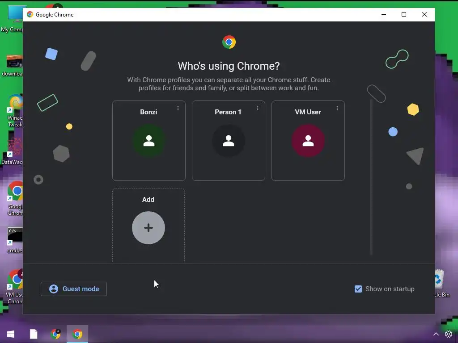Open the file document icon on taskbar
This screenshot has height=343, width=458.
[34, 334]
